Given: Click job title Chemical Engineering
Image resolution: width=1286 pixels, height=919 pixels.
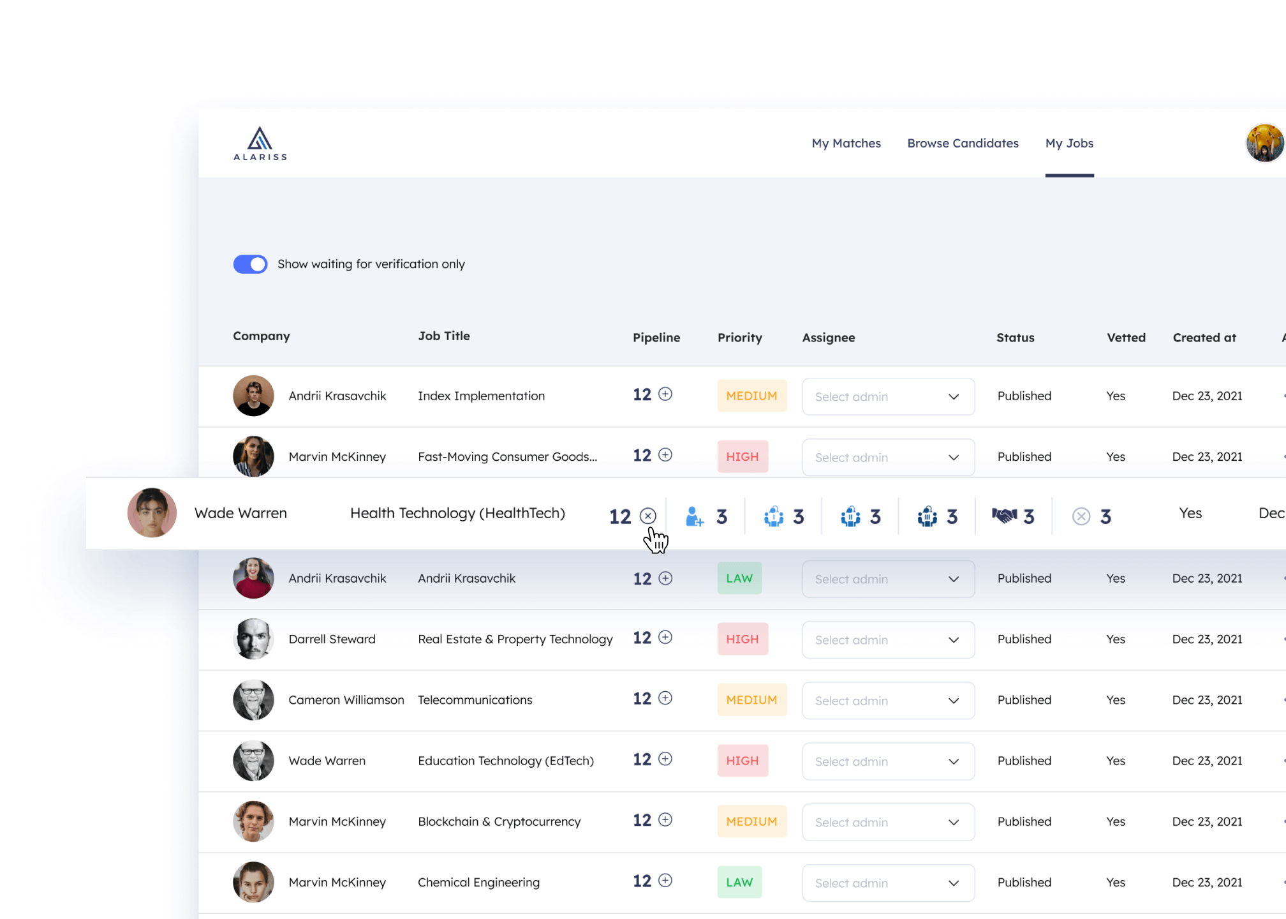Looking at the screenshot, I should click(478, 883).
